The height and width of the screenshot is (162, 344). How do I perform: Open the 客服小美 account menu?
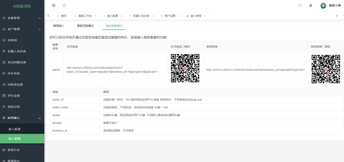pyautogui.click(x=335, y=5)
